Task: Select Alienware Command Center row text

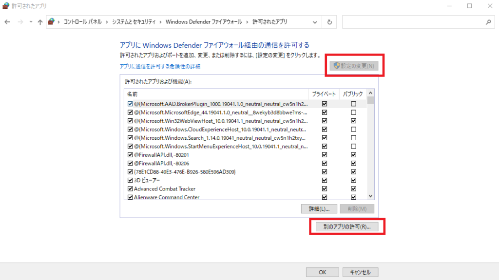Action: (167, 197)
